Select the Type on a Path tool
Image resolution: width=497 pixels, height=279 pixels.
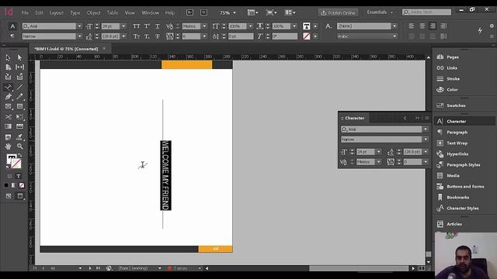coord(8,87)
